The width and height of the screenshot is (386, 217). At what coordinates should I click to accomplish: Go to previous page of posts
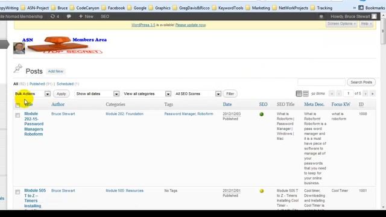[x=339, y=93]
